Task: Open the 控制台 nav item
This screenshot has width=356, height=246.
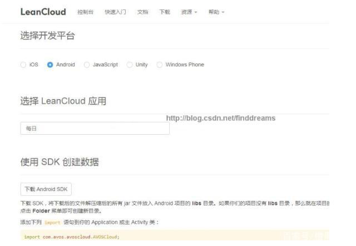Action: click(85, 12)
